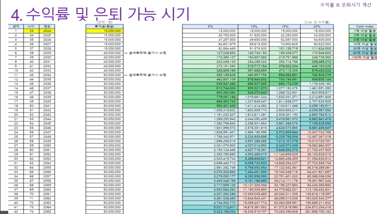This screenshot has width=377, height=214.
Task: Select cell 70,283,396,838 in 15% column
Action: click(x=285, y=212)
